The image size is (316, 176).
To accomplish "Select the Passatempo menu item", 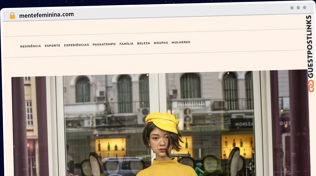I will coord(104,44).
